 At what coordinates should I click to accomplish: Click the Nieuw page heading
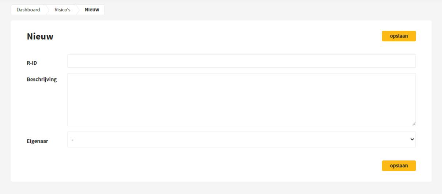coord(40,37)
